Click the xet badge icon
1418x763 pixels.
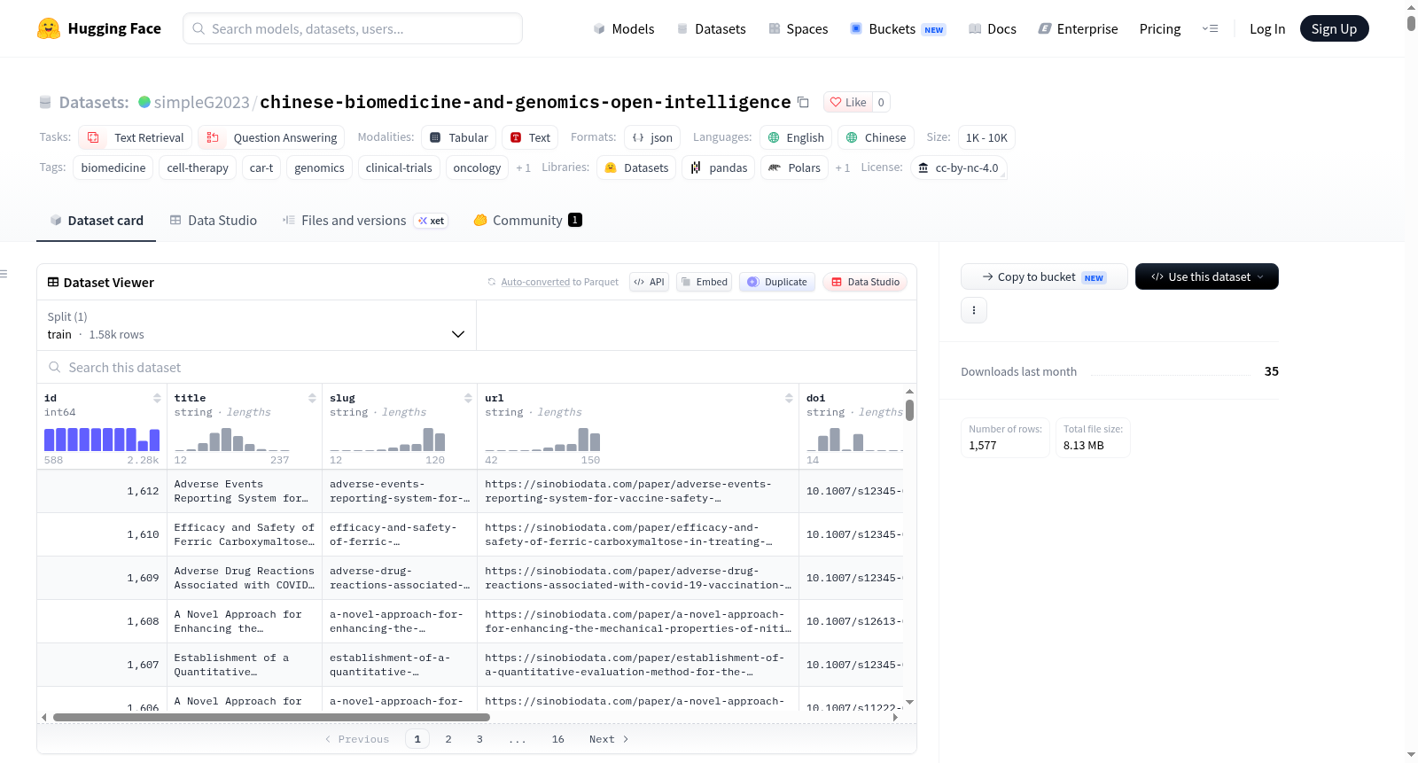coord(432,221)
